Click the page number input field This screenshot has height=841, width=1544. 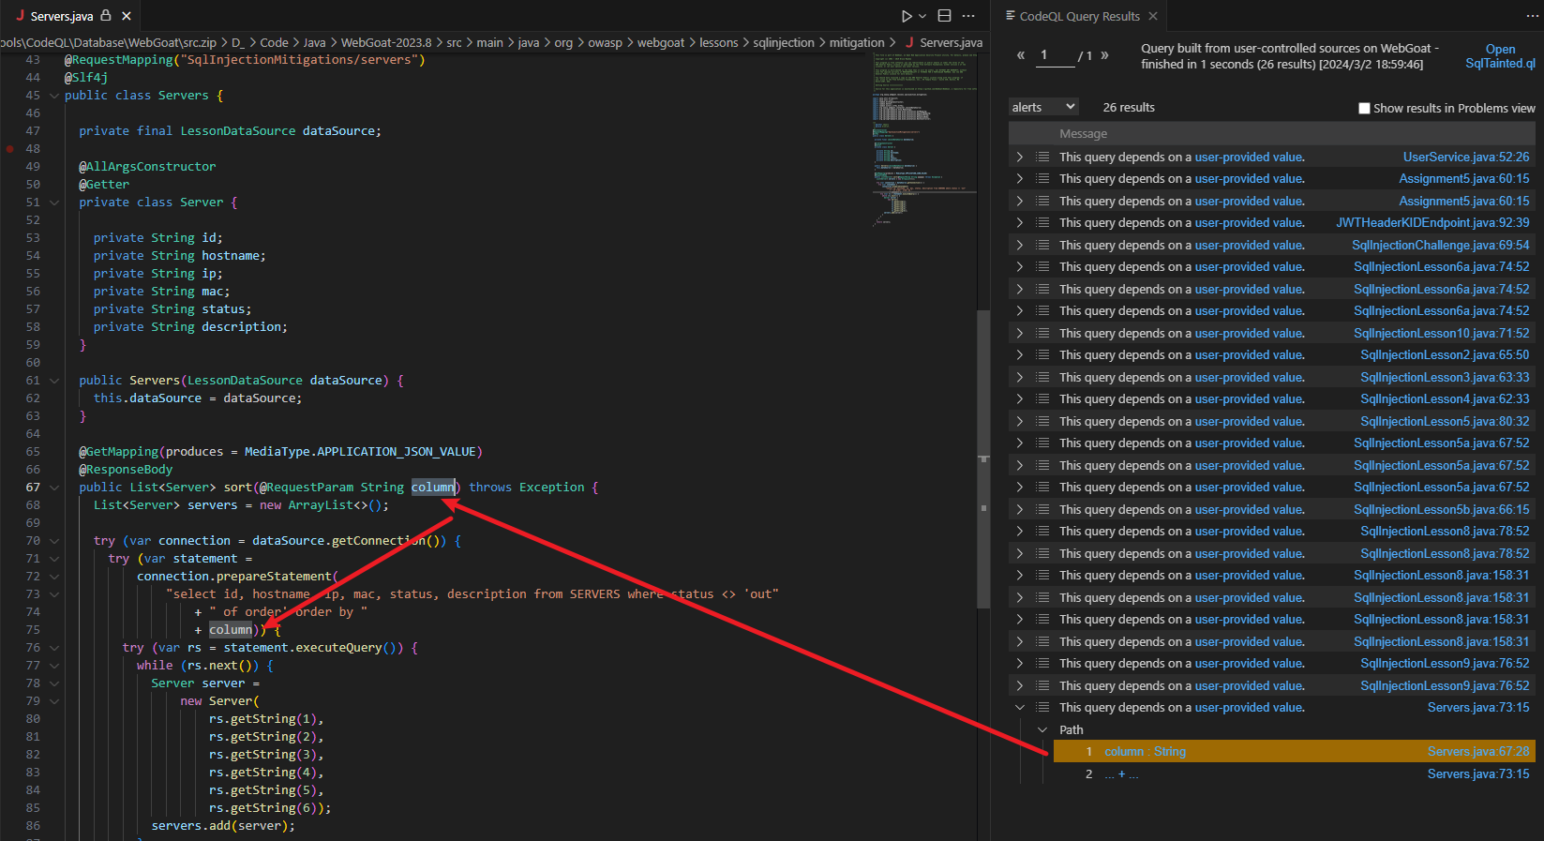[x=1055, y=55]
